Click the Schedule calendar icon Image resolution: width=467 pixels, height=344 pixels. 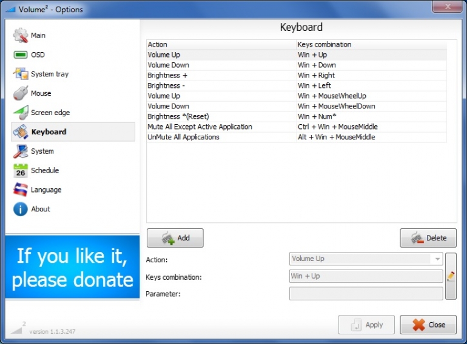point(20,170)
